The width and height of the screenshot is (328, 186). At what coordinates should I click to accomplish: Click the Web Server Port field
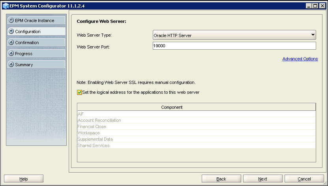234,46
